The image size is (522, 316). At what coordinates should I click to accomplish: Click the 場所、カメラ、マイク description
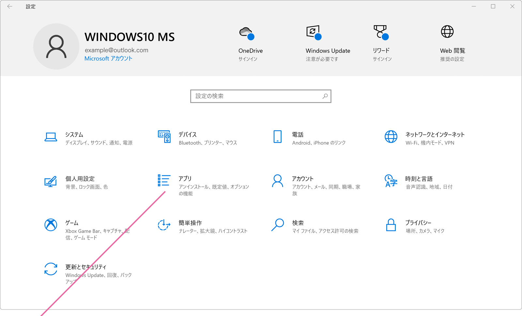(425, 231)
